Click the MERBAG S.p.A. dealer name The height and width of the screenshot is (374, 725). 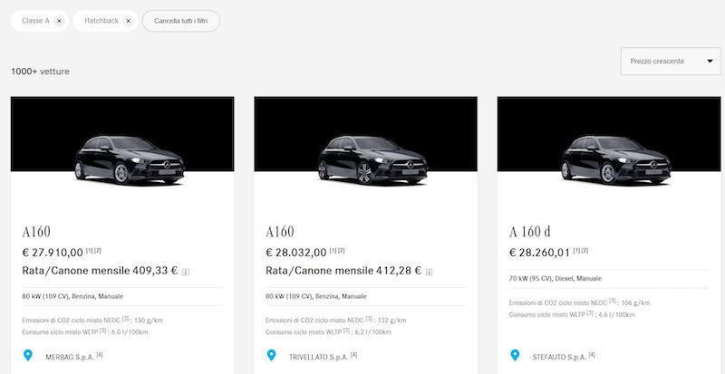(x=70, y=357)
